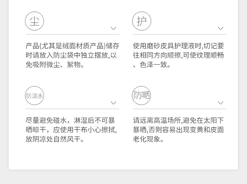Expand the chevron in the 防泼水 section
The image size is (247, 184).
coord(113,103)
